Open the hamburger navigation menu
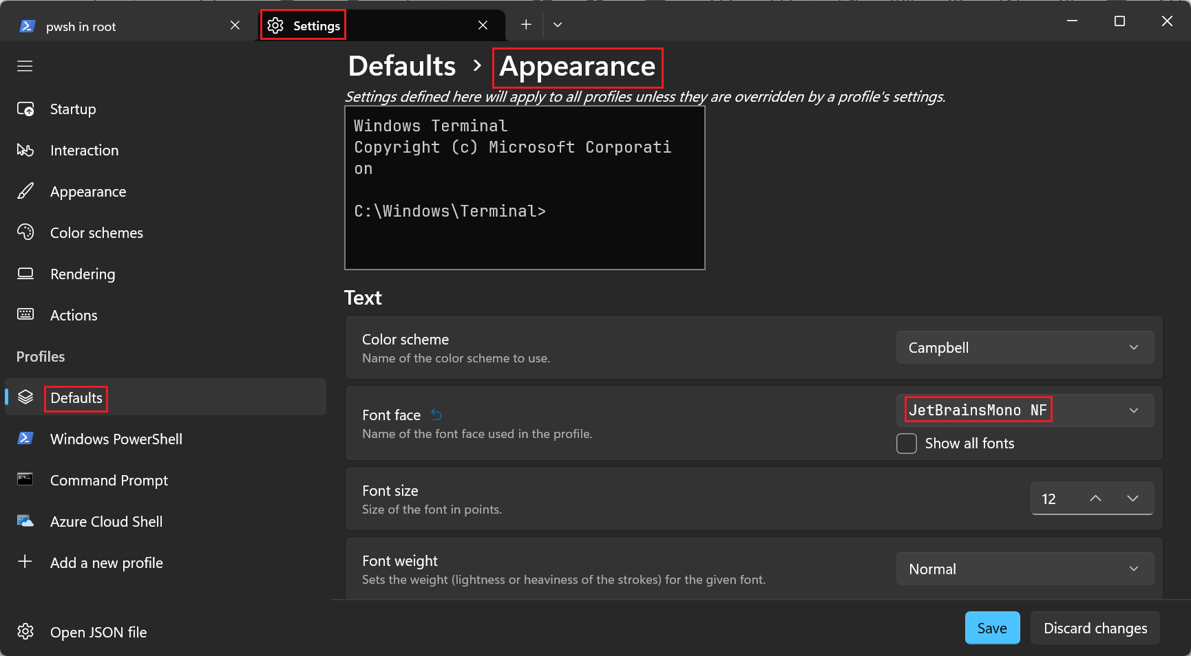 coord(25,66)
